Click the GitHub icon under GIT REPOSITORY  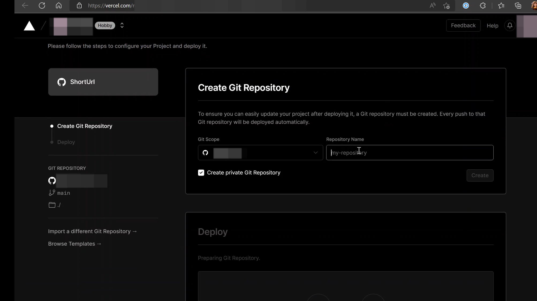[x=52, y=181]
